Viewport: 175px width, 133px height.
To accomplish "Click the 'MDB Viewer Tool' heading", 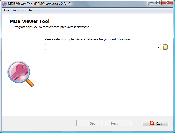I will coord(30,21).
